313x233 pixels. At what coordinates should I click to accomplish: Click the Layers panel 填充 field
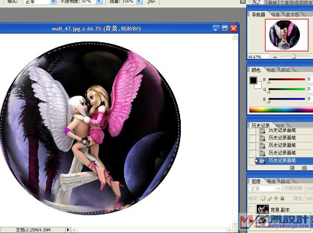coord(309,199)
